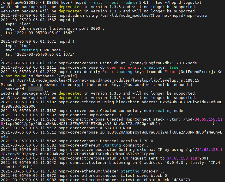This screenshot has width=225, height=182.
Task: Click the 'Creating HOPR Node' message
Action: coord(40,50)
